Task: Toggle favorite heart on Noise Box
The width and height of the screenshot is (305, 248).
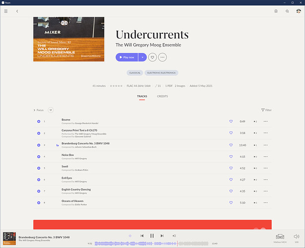Action: 231,156
